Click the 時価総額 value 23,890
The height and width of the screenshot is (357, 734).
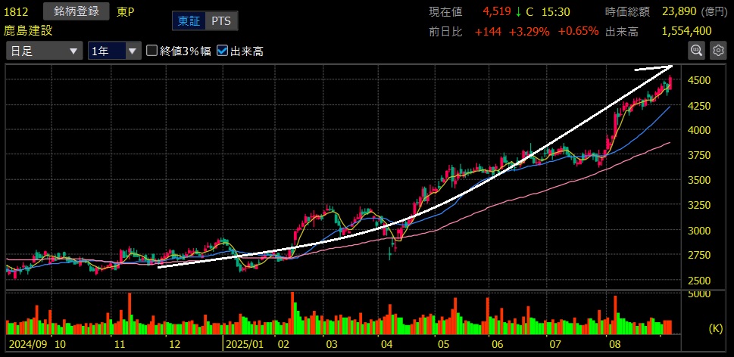point(678,12)
